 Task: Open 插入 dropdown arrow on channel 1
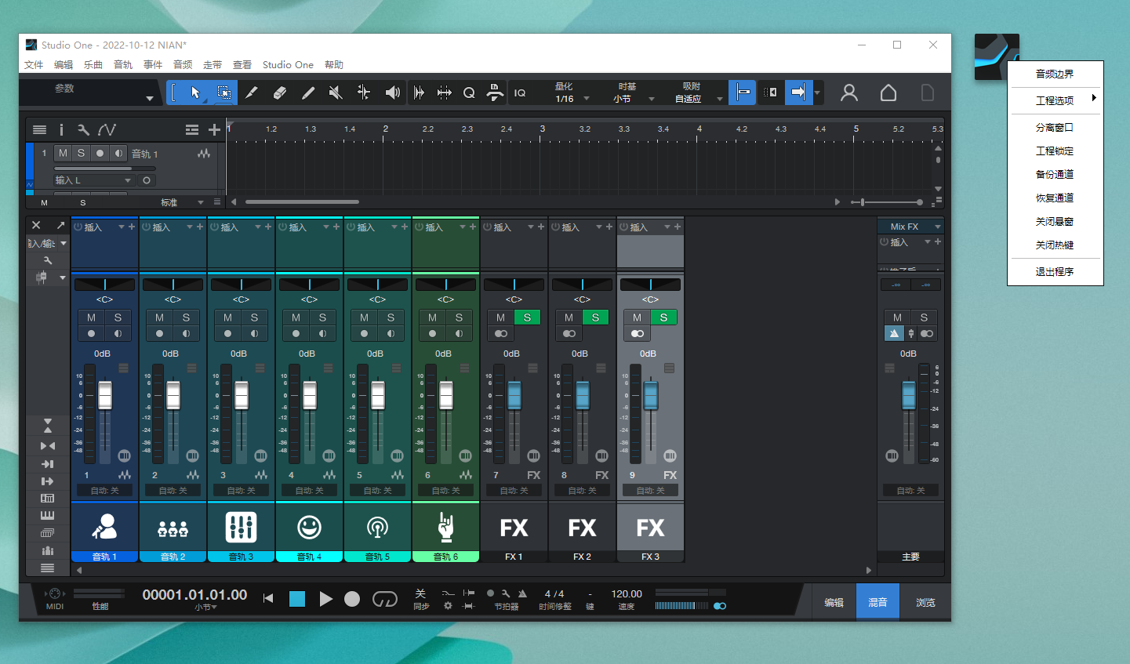click(122, 227)
